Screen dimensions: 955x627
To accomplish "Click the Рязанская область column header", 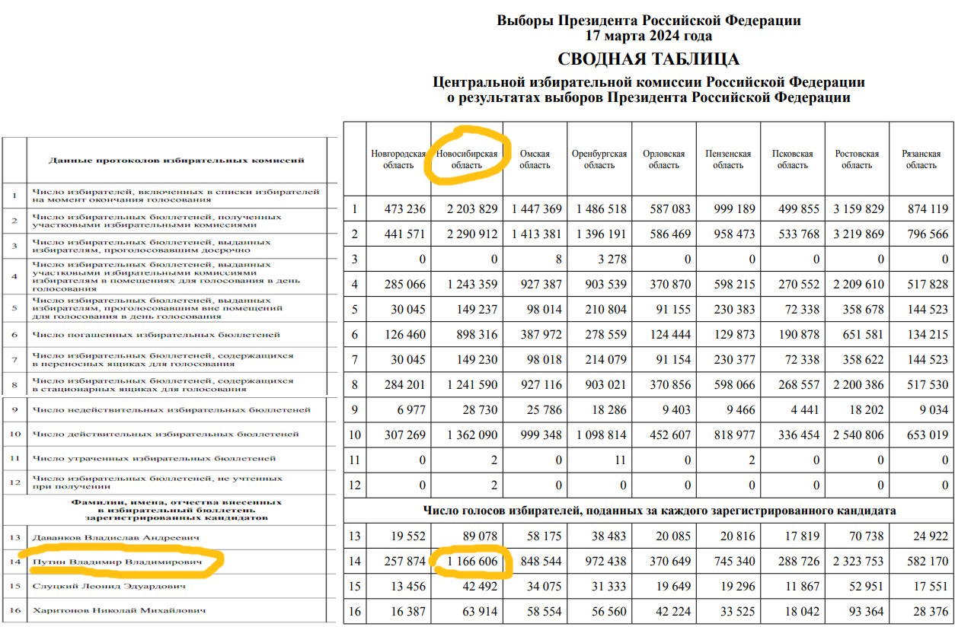I will [921, 159].
